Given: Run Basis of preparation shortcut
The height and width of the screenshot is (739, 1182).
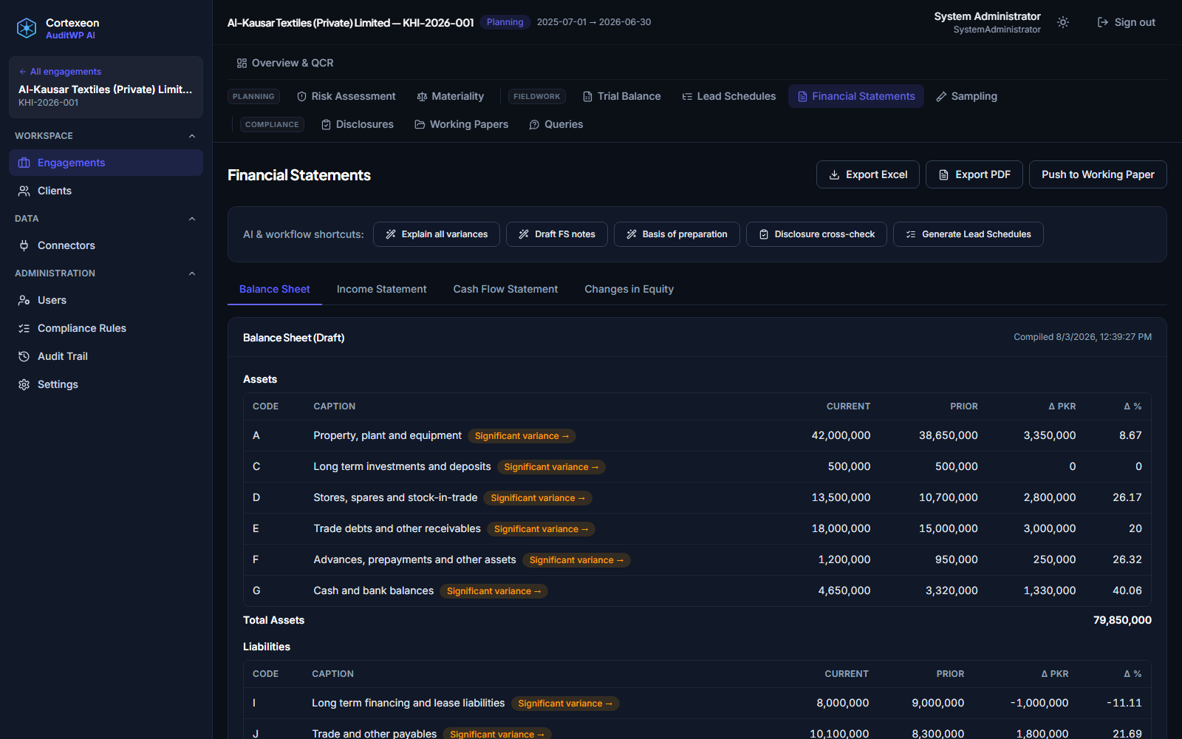Looking at the screenshot, I should coord(677,234).
